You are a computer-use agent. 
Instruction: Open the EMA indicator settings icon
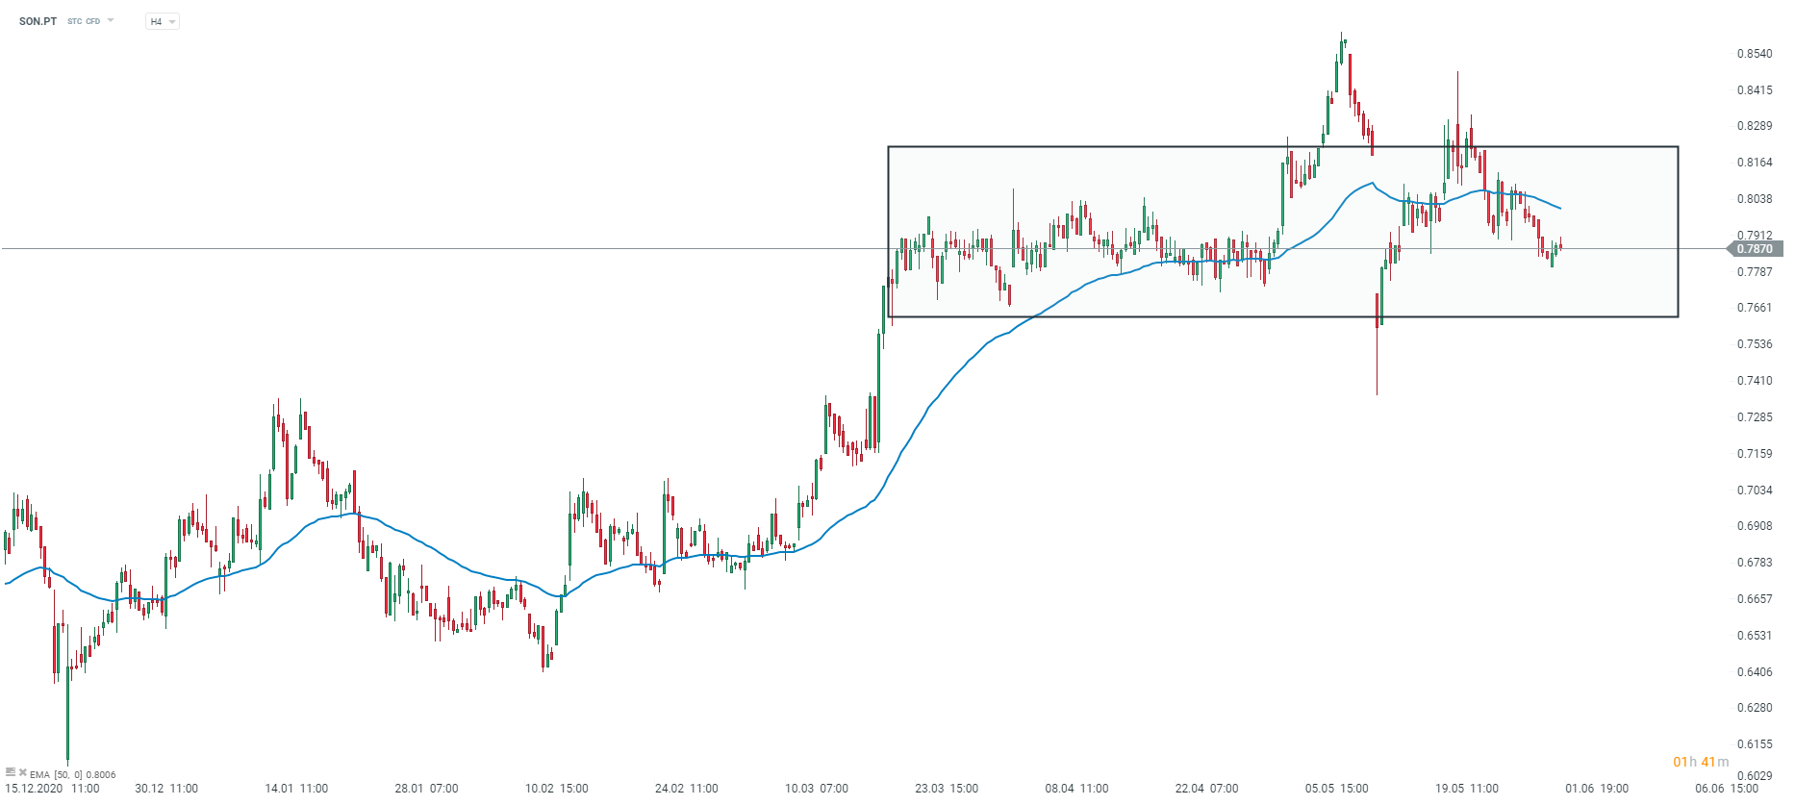point(11,772)
